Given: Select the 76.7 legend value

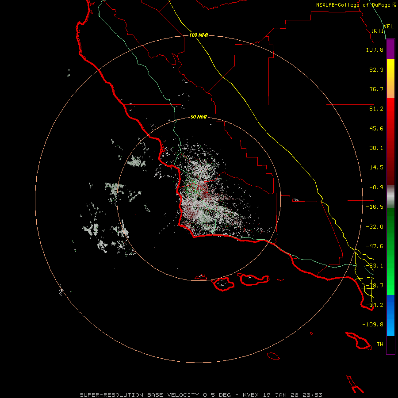Looking at the screenshot, I should [376, 89].
